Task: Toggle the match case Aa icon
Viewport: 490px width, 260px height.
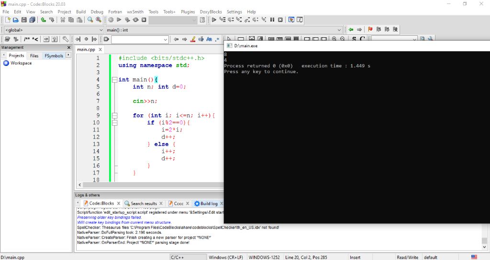Action: pyautogui.click(x=209, y=39)
